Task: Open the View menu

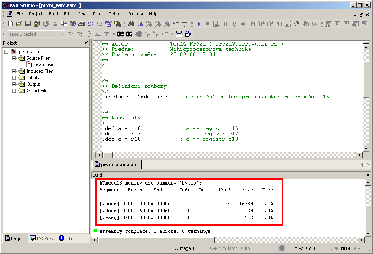Action: [x=82, y=14]
